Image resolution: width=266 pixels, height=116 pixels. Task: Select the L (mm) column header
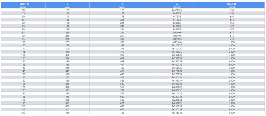67,5
